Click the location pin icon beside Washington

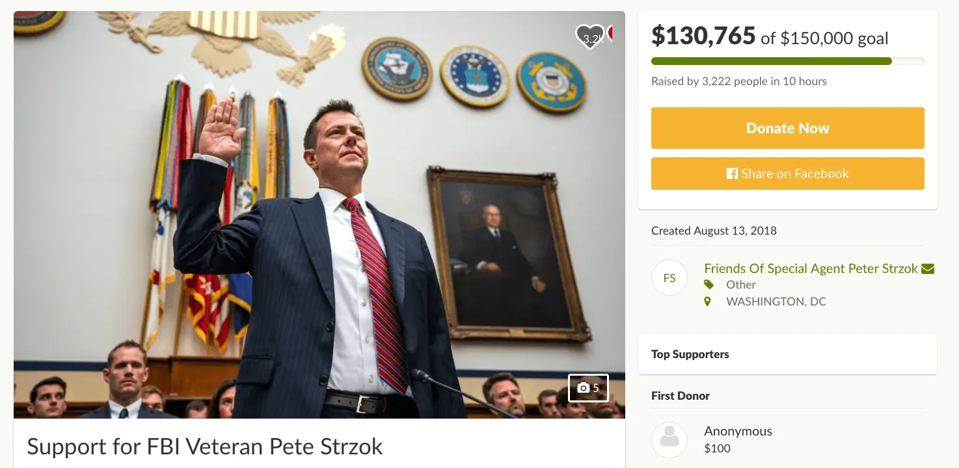709,302
